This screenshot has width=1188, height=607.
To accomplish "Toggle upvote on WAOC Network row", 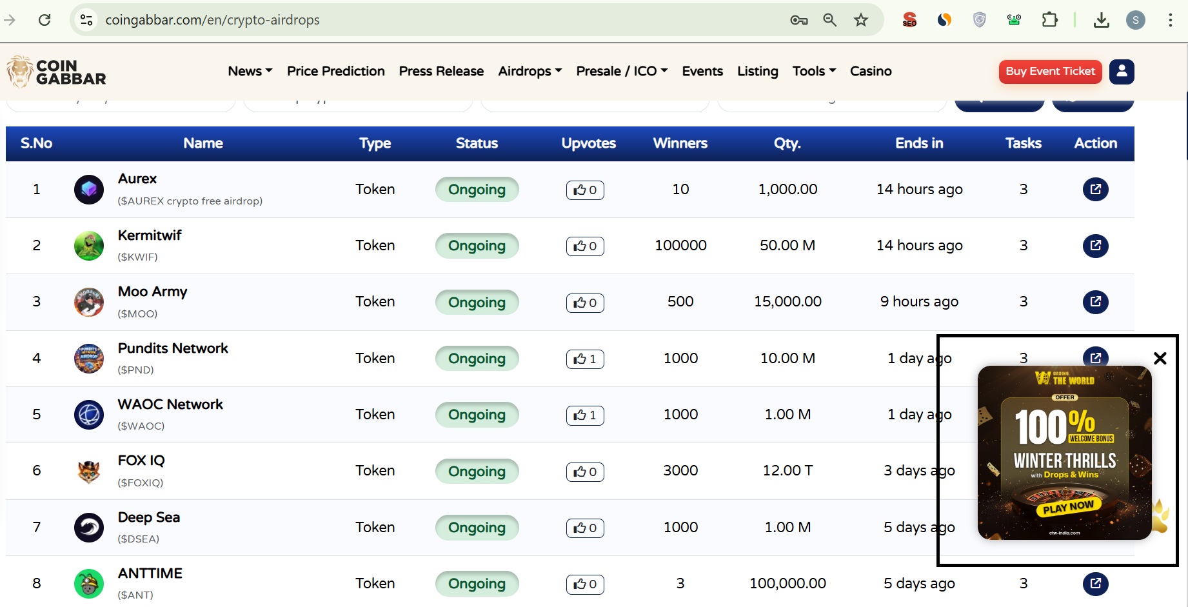I will pyautogui.click(x=585, y=415).
